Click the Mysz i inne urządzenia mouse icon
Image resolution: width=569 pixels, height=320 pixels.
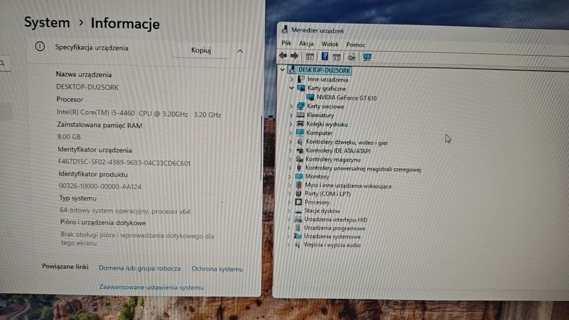(299, 185)
